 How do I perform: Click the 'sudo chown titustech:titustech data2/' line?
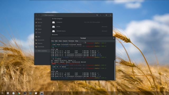click(67, 45)
